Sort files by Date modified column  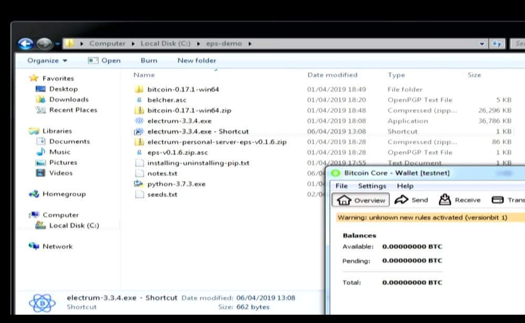tap(332, 75)
